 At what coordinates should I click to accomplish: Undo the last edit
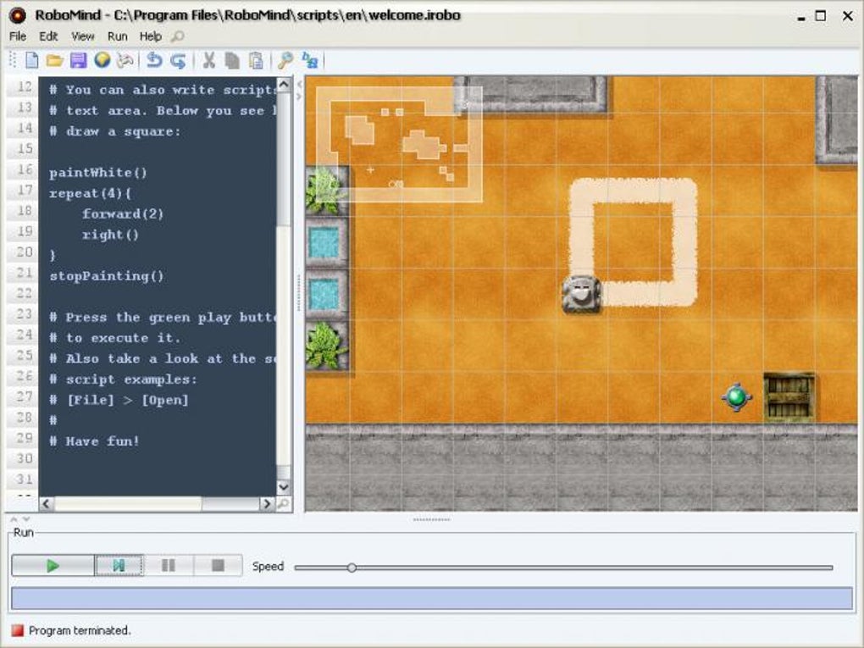click(153, 60)
